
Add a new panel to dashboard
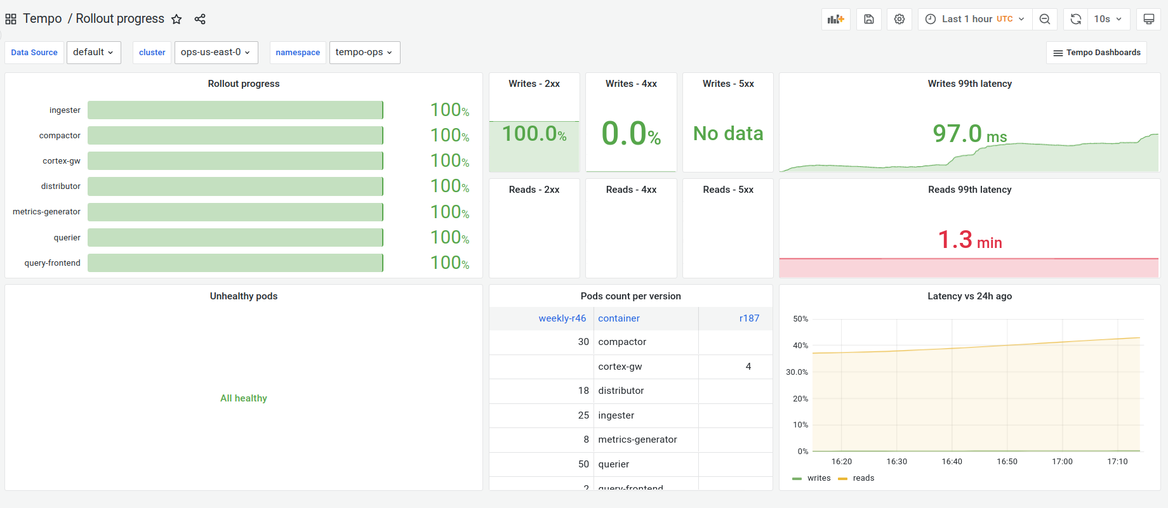pos(836,19)
